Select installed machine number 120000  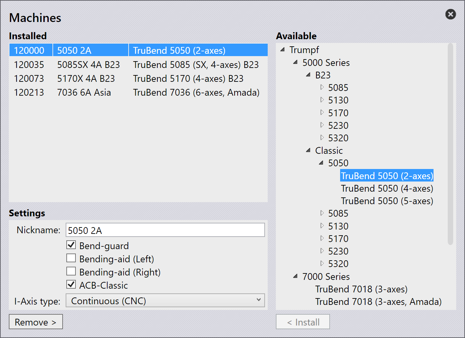(29, 50)
